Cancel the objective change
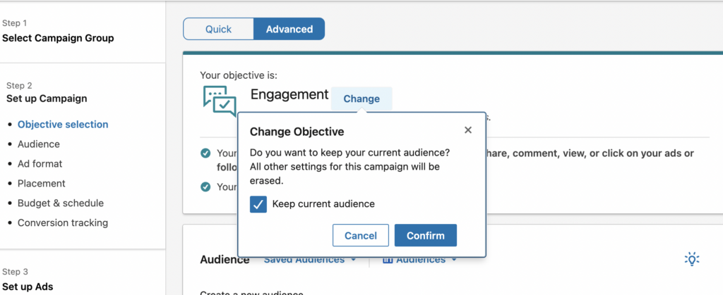Image resolution: width=723 pixels, height=295 pixels. (x=360, y=235)
